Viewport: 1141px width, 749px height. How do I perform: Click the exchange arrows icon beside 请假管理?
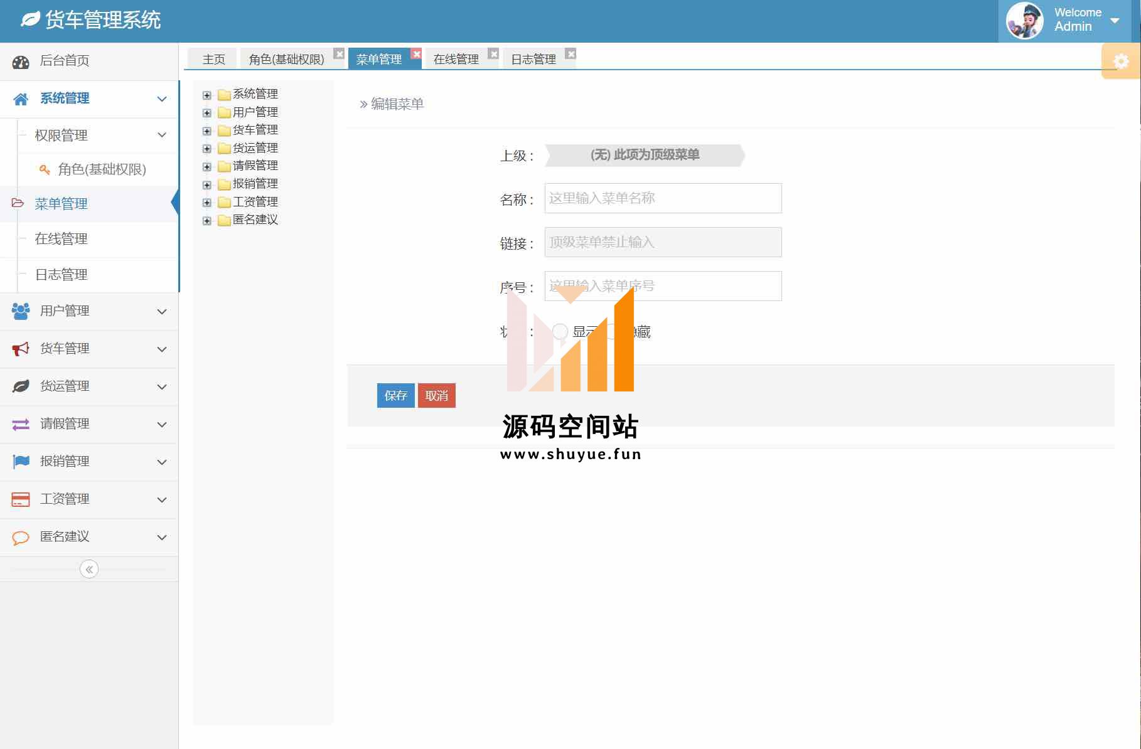(21, 424)
